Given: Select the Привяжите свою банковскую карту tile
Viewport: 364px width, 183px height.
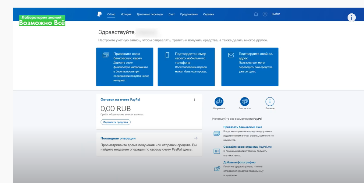Looking at the screenshot, I should (x=125, y=67).
